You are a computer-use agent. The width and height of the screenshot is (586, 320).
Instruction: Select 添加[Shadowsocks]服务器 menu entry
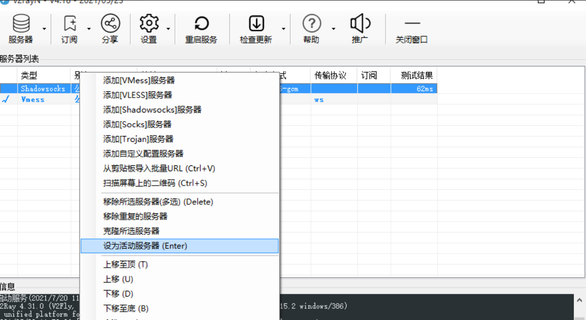(x=179, y=109)
